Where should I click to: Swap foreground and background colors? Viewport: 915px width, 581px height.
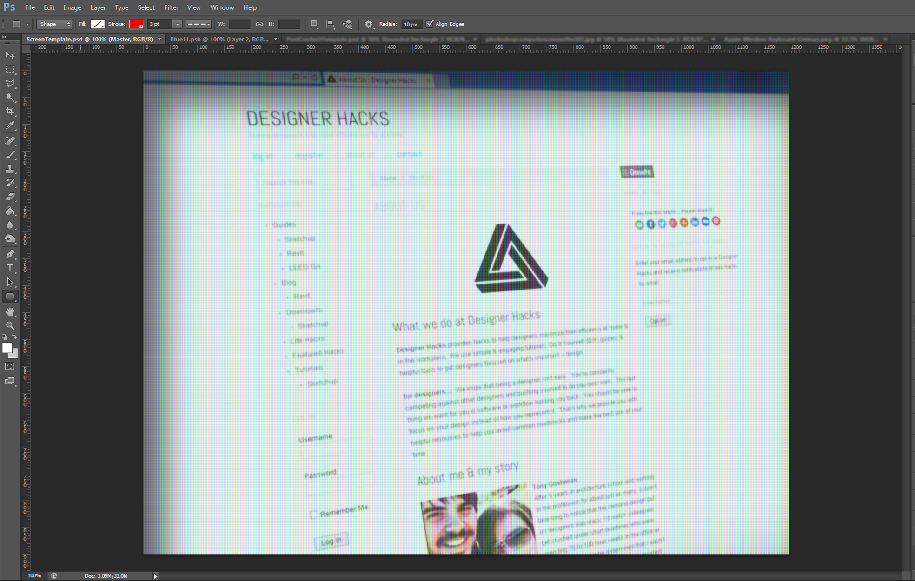pos(14,337)
